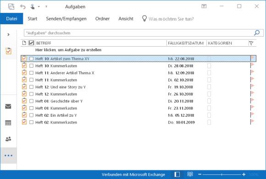The image size is (266, 179).
Task: Show more navigation options ellipsis
Action: pyautogui.click(x=8, y=156)
